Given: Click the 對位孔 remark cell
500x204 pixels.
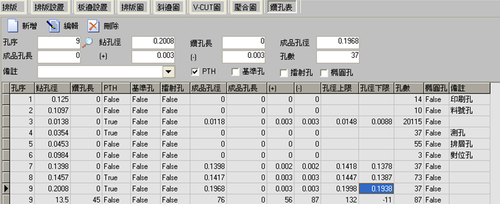Looking at the screenshot, I should pos(469,155).
